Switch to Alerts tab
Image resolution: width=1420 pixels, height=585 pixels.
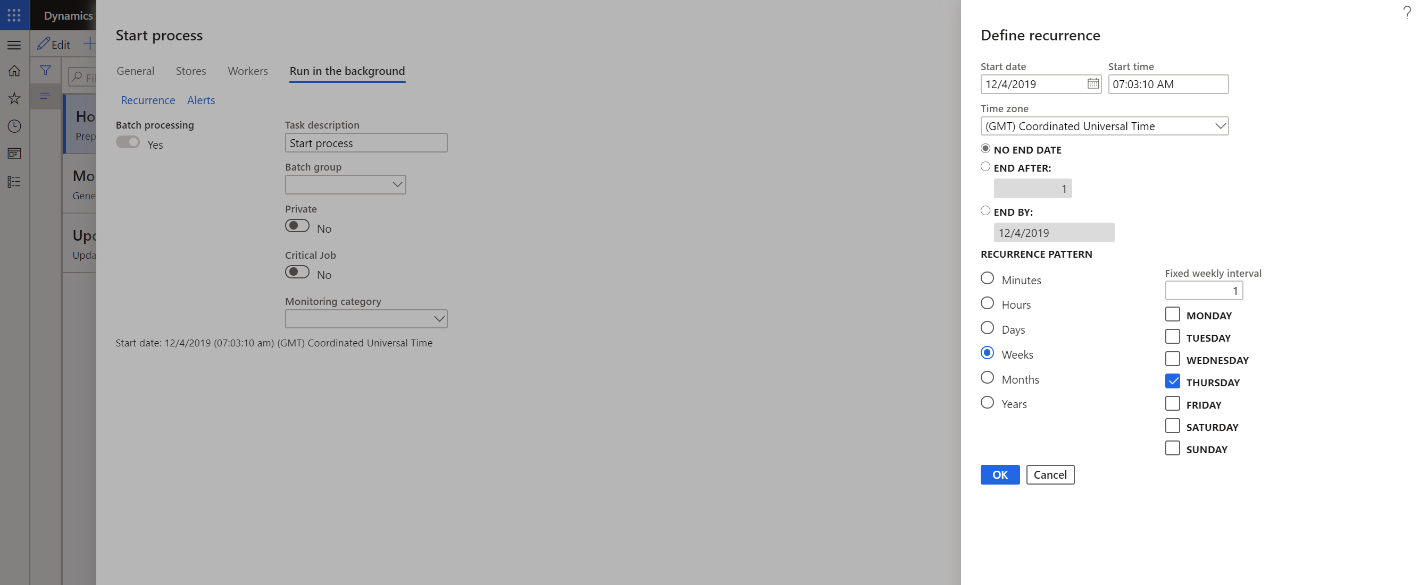[x=200, y=99]
